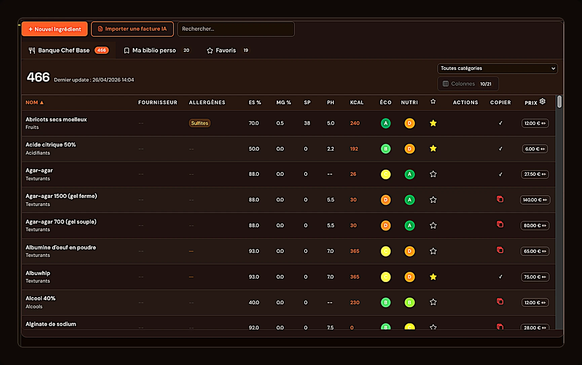This screenshot has height=365, width=582.
Task: Click the green ÉCO B badge of Acide citrique
Action: (386, 149)
